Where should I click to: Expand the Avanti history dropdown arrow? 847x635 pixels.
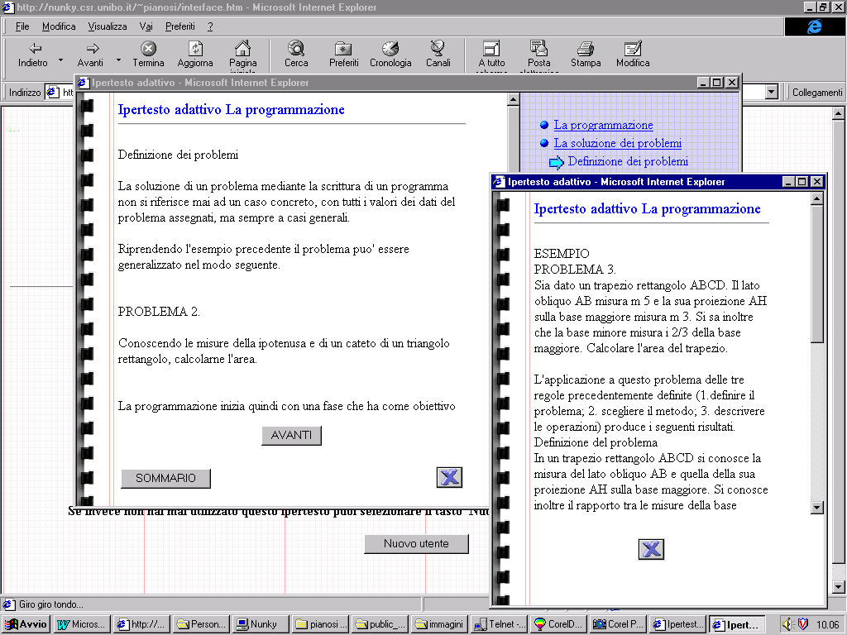(x=118, y=60)
